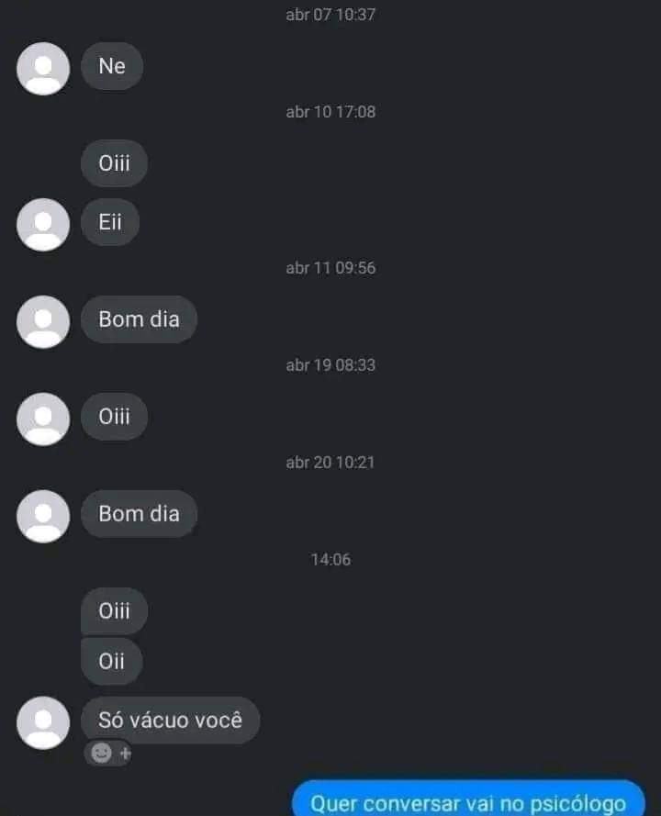This screenshot has height=816, width=661.
Task: Click the "Oiii" bubble under abr 19 08:33
Action: [x=114, y=417]
